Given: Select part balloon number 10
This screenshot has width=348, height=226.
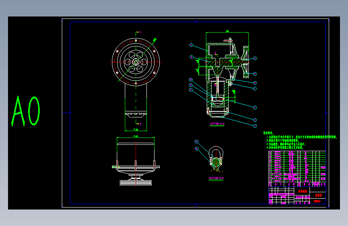Looking at the screenshot, I should pyautogui.click(x=191, y=80).
